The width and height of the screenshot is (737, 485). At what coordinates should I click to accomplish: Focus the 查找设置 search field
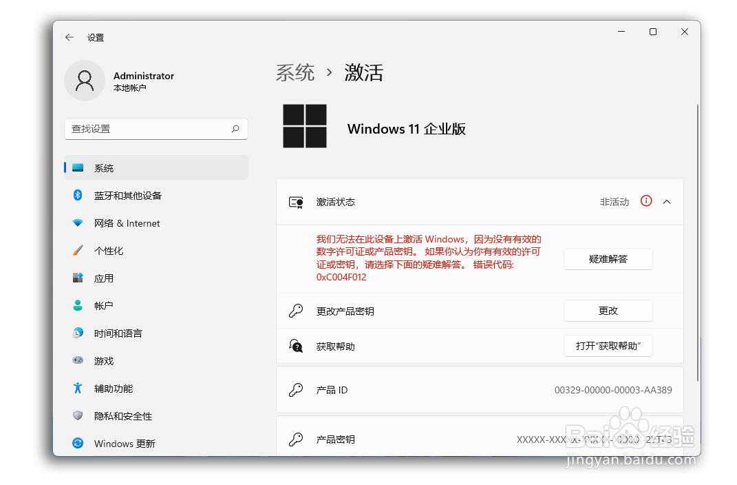pos(156,129)
